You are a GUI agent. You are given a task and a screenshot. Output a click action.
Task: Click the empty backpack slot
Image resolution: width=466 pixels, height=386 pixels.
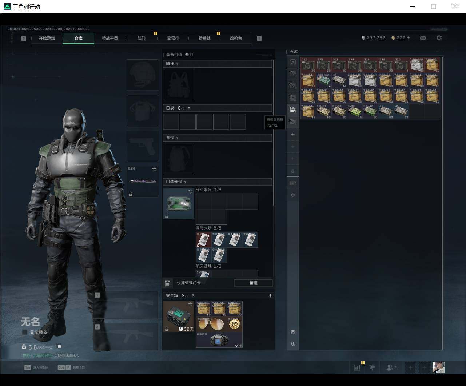(178, 159)
